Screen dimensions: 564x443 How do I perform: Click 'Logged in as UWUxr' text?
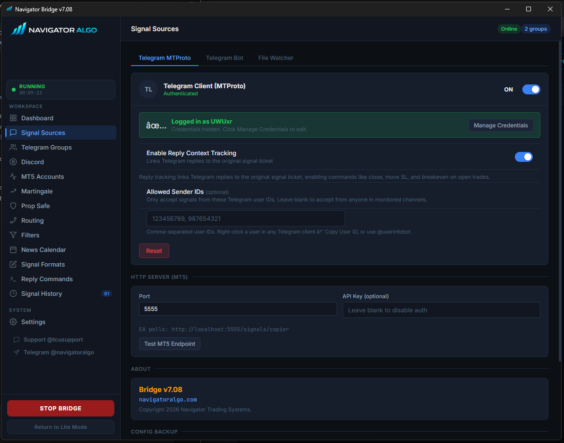(201, 121)
